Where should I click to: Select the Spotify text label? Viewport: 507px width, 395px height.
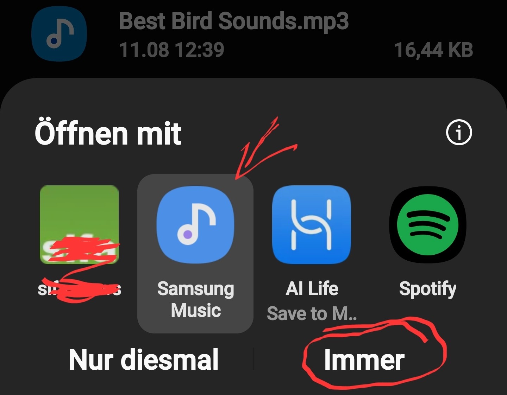click(428, 289)
